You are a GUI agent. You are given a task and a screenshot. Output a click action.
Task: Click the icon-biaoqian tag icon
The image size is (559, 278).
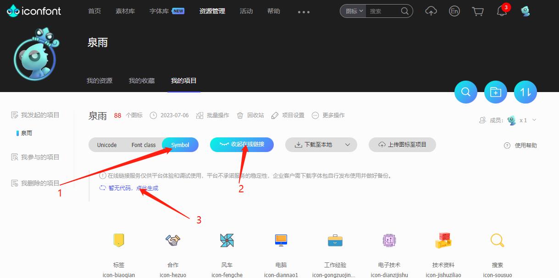tap(118, 240)
